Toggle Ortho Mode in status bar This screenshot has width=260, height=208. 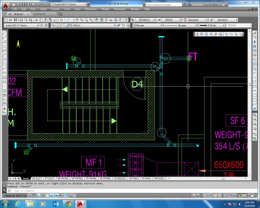tap(38, 196)
